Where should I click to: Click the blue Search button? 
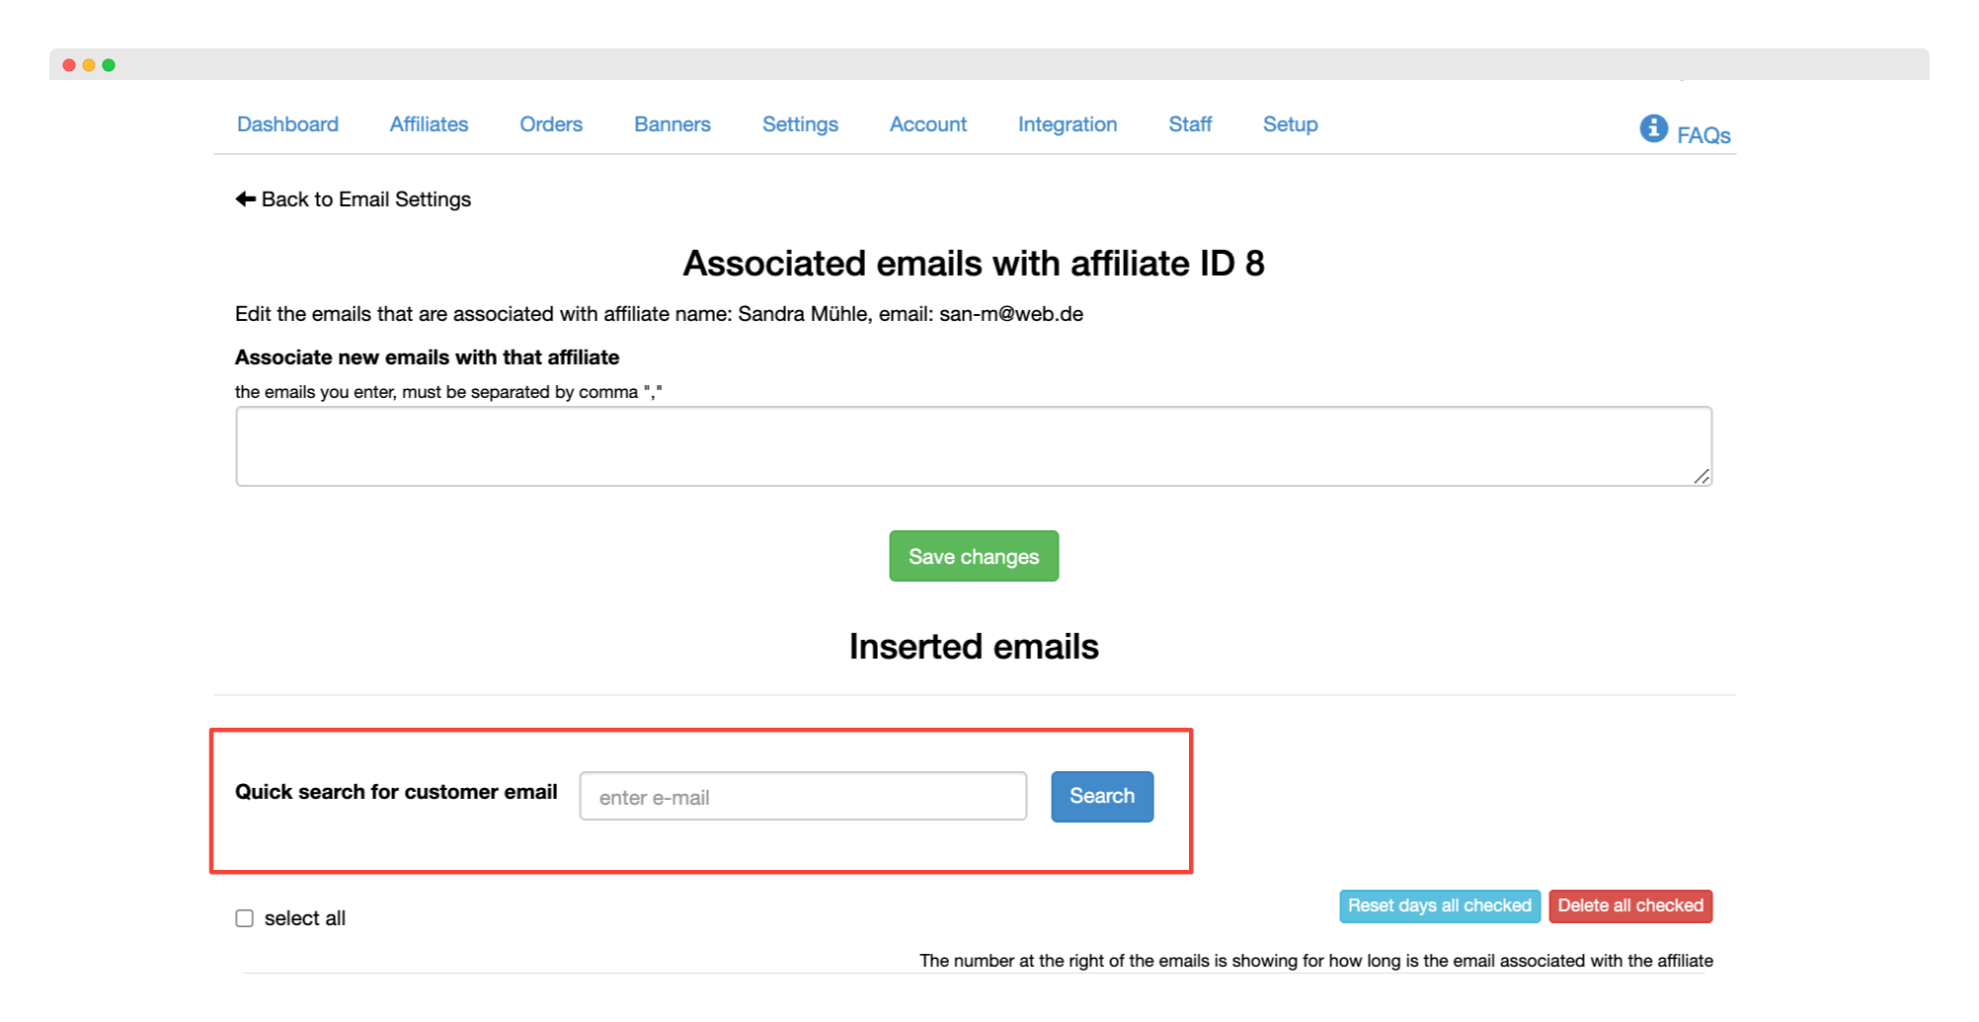click(1102, 796)
